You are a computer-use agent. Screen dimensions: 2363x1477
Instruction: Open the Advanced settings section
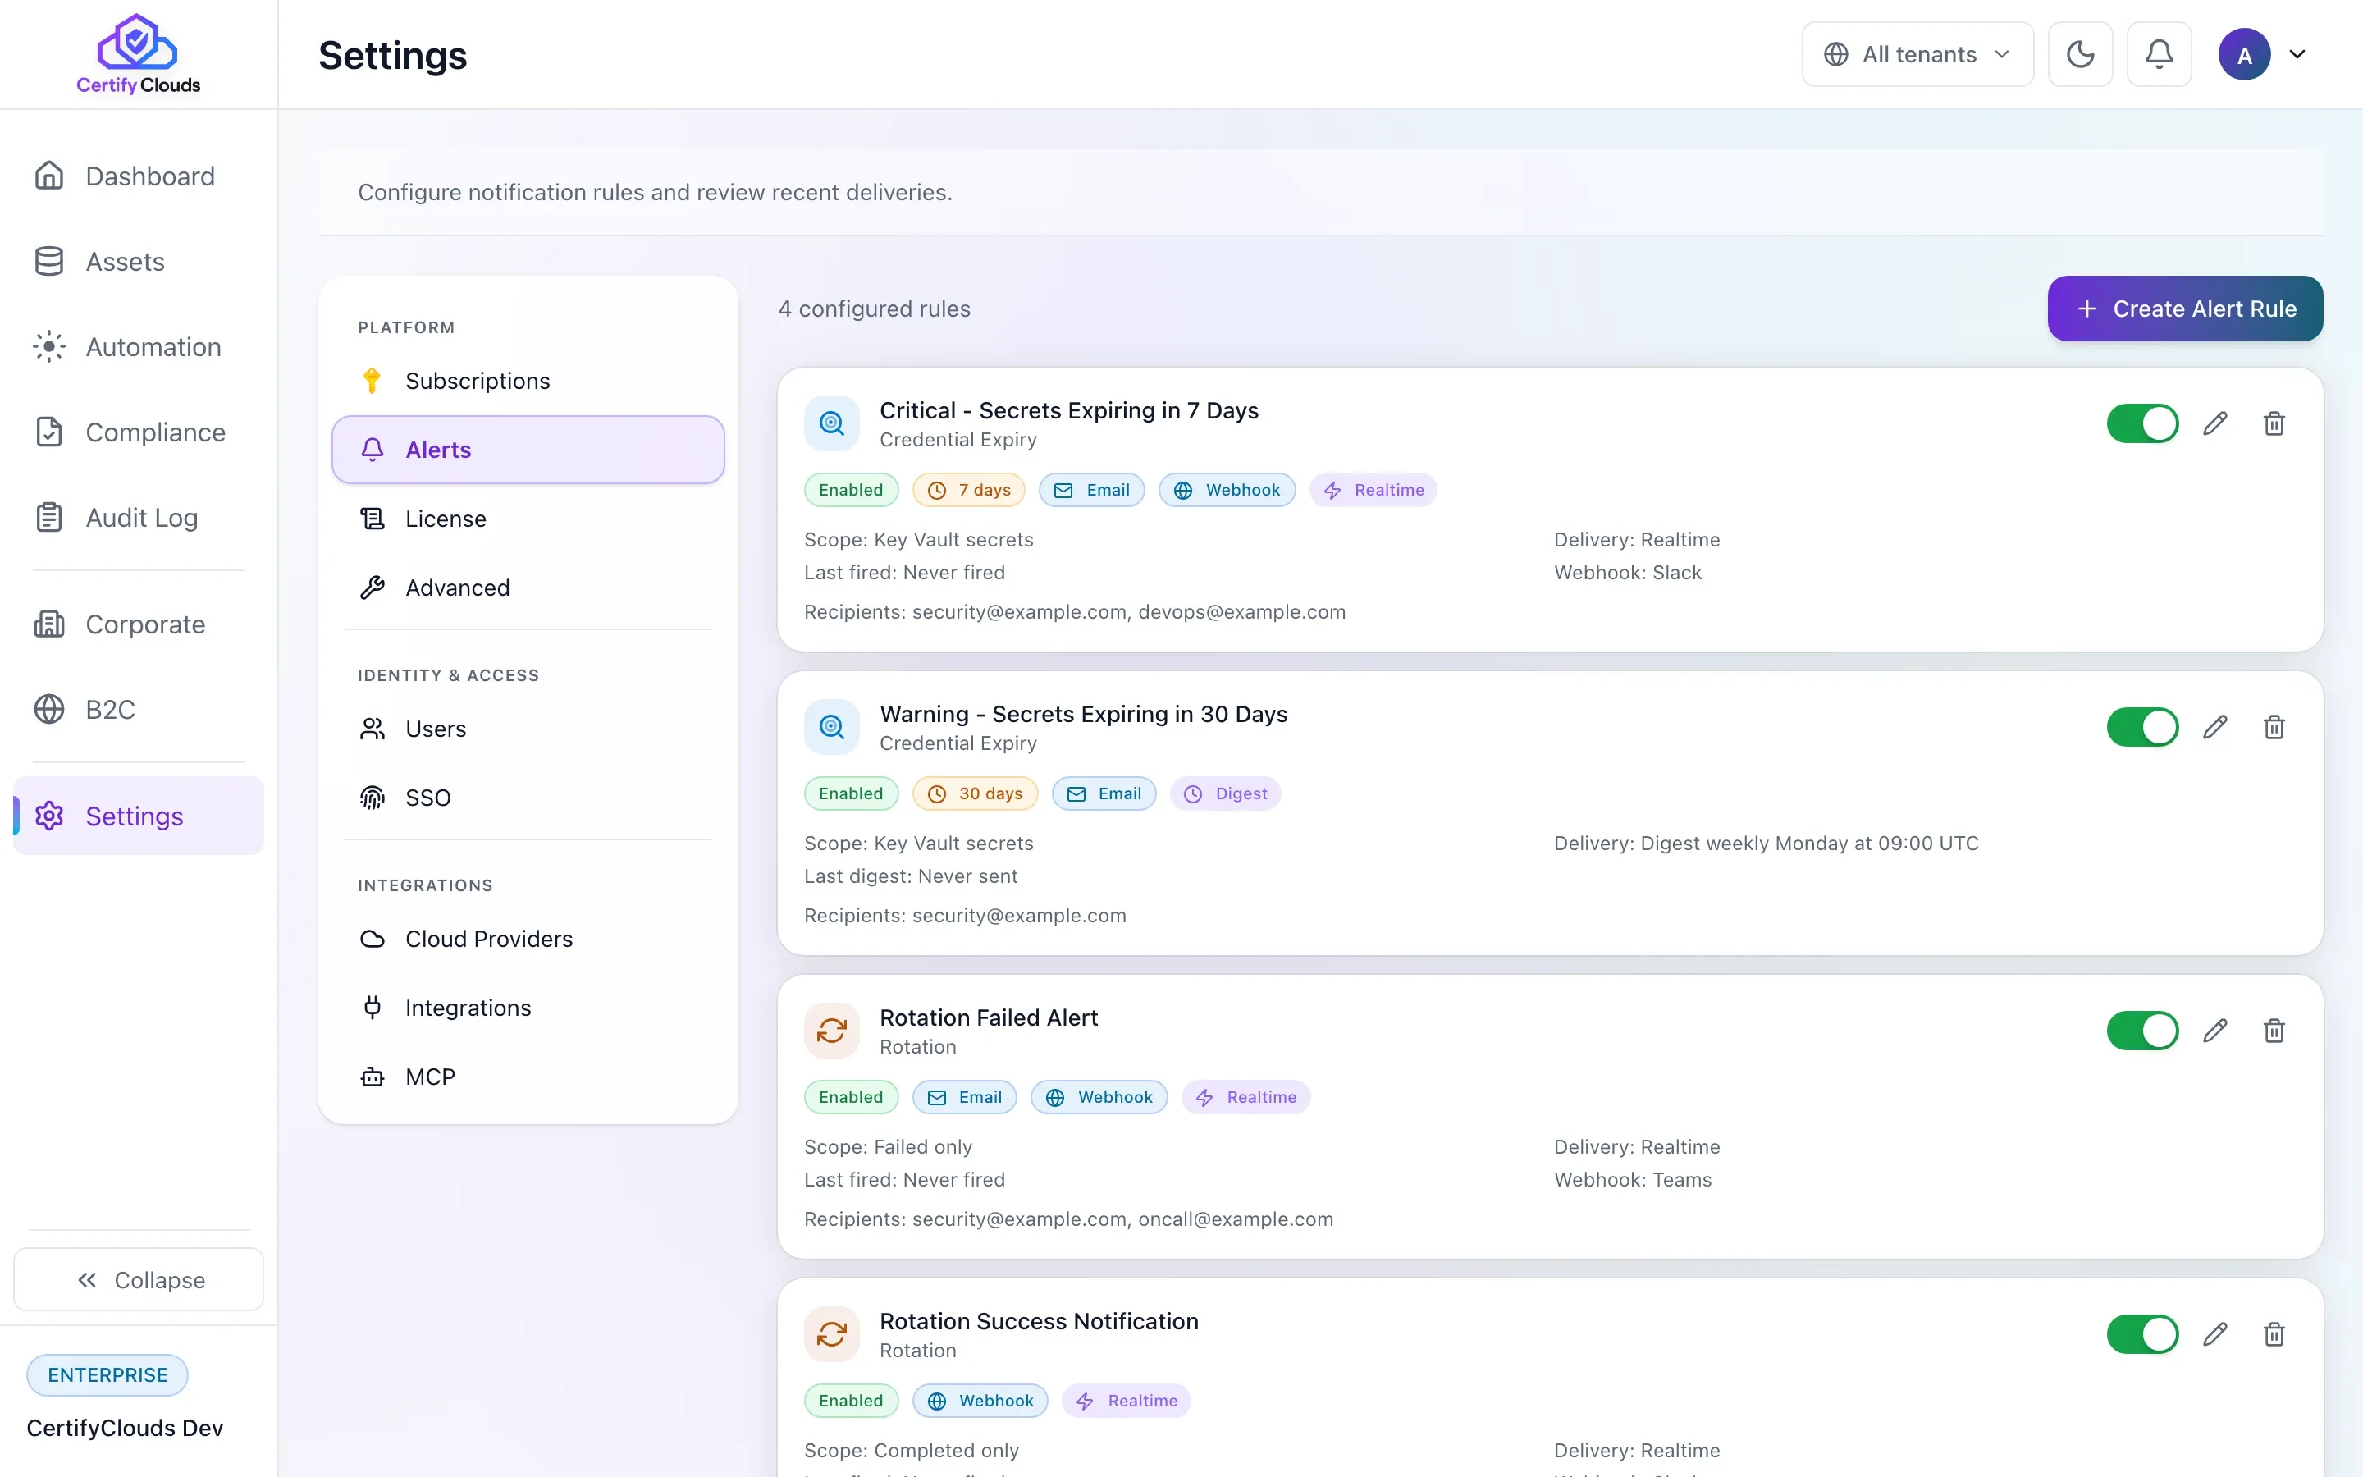tap(528, 588)
